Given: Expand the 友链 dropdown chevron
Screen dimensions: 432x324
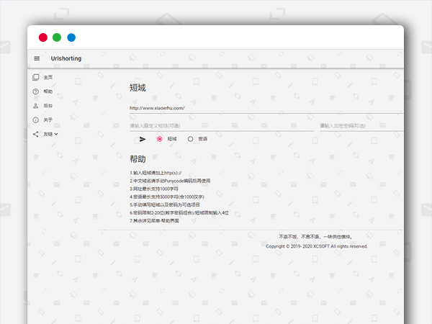Looking at the screenshot, I should pos(56,134).
